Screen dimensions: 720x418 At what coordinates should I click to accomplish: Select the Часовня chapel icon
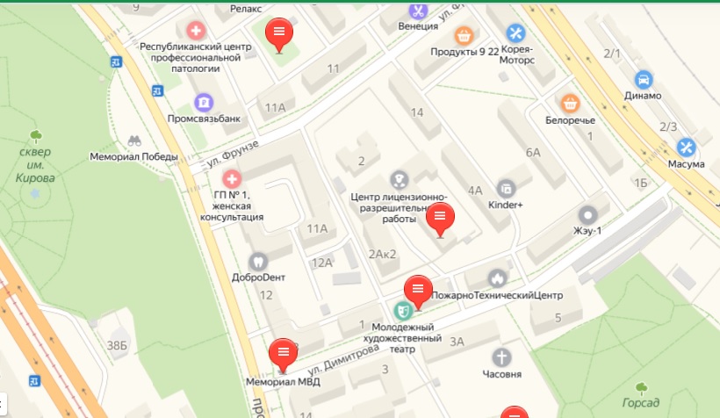click(501, 357)
